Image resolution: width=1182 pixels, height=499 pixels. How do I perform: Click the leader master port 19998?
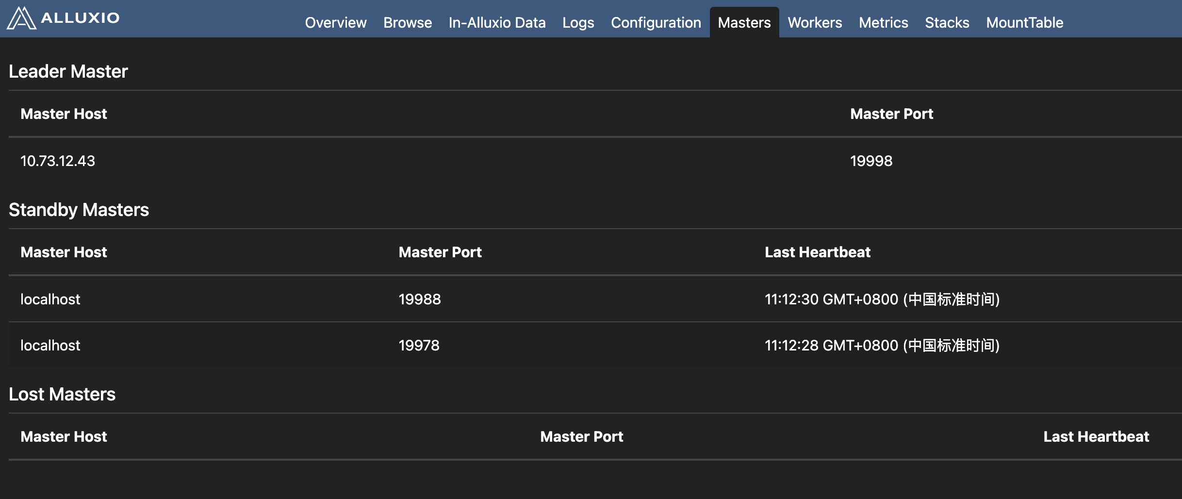[x=871, y=161]
